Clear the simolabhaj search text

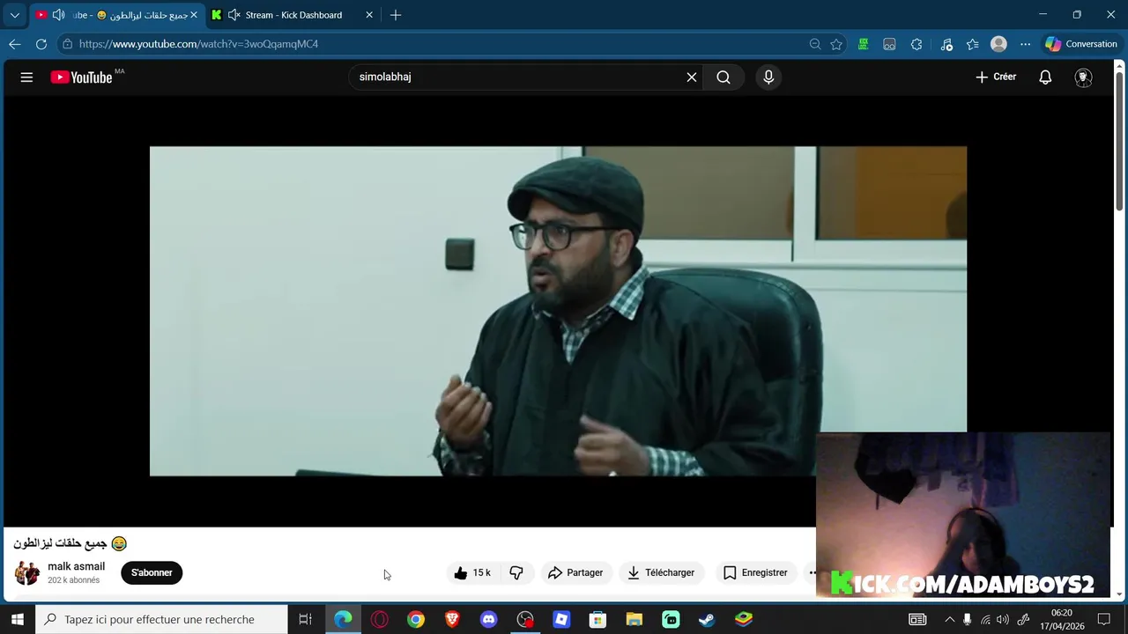[692, 77]
